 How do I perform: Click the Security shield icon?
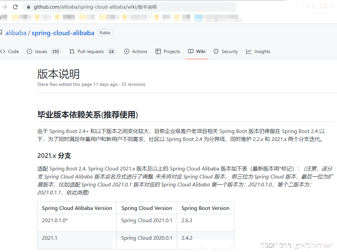(x=216, y=51)
